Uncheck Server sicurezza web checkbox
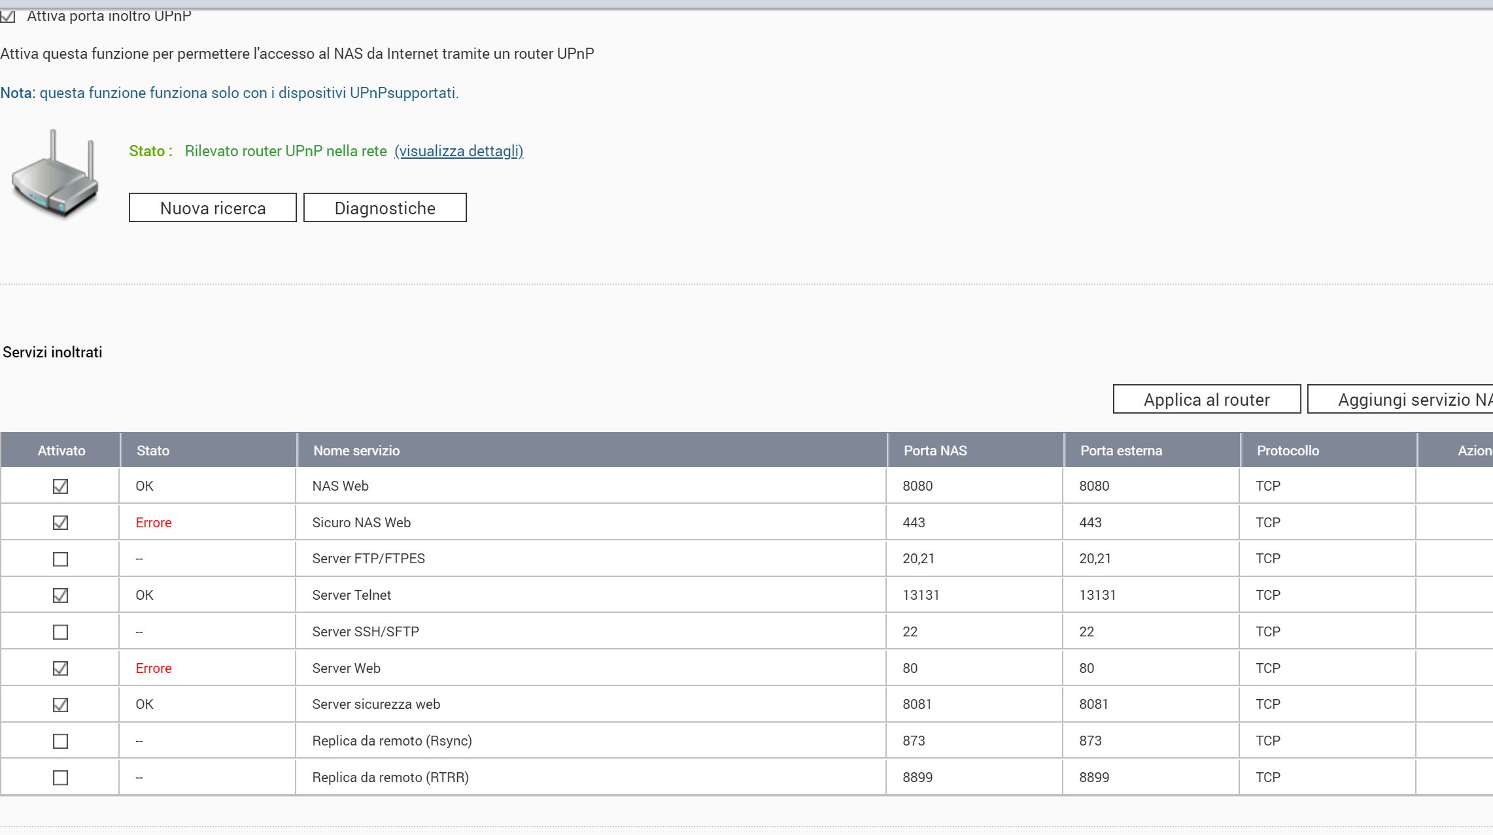 pos(60,705)
